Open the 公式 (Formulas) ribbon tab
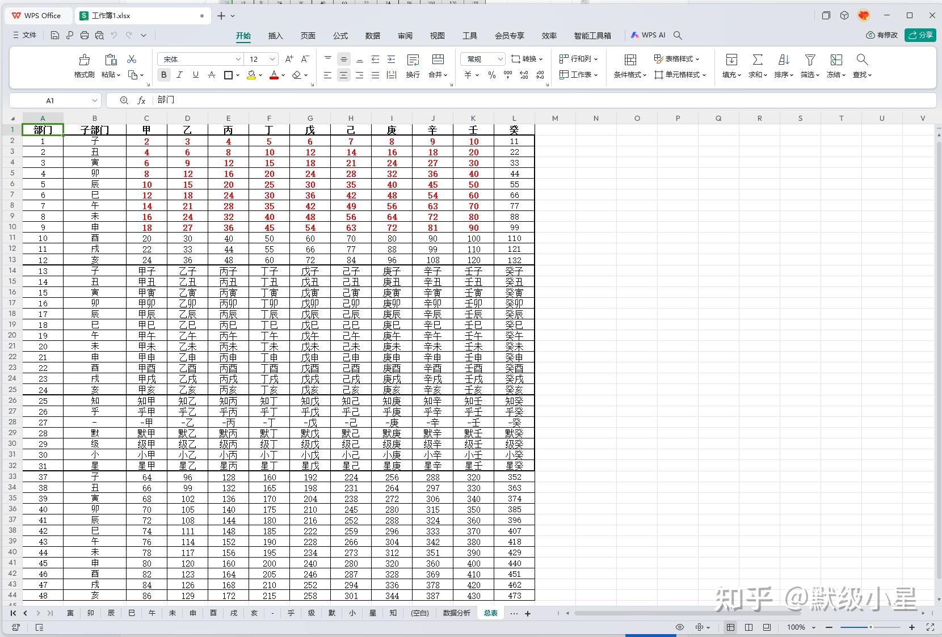The image size is (942, 637). point(340,35)
